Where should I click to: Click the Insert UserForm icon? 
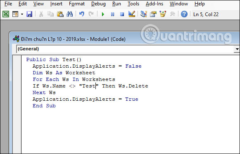click(x=15, y=14)
